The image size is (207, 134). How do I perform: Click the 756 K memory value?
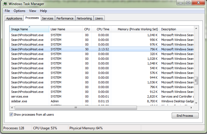point(154,49)
